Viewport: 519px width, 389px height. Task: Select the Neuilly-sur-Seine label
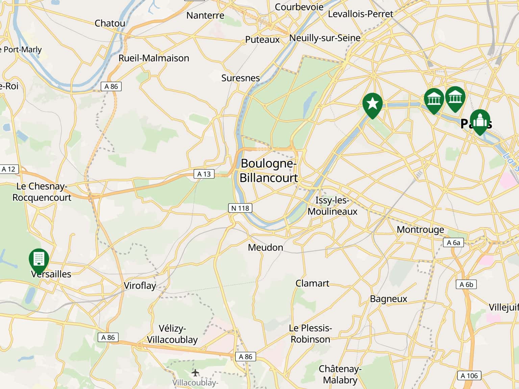coord(325,38)
